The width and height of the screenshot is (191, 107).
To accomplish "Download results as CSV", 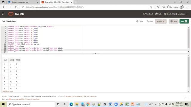I will click(x=7, y=91).
